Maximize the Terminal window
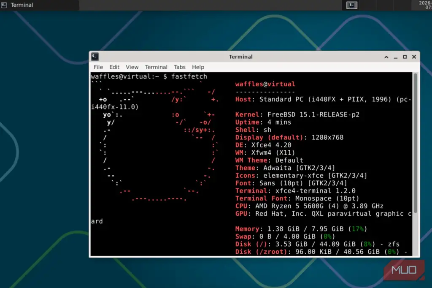432x288 pixels. point(405,57)
